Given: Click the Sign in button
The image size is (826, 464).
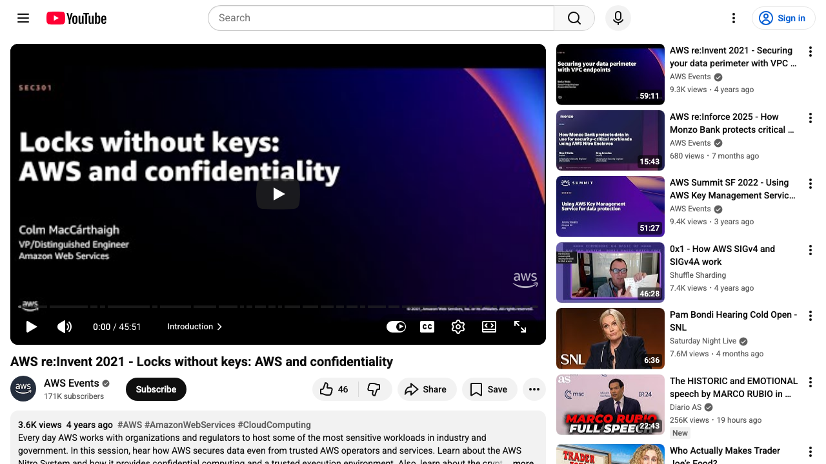Looking at the screenshot, I should click(783, 18).
